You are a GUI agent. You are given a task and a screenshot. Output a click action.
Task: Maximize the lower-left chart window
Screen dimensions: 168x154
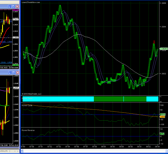tap(14, 73)
